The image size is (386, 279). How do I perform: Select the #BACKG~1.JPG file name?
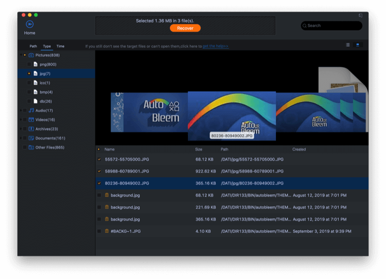126,231
